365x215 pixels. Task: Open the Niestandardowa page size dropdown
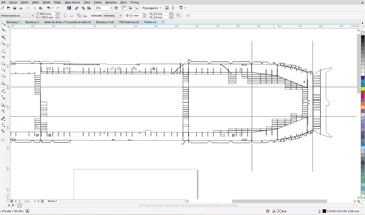33,16
